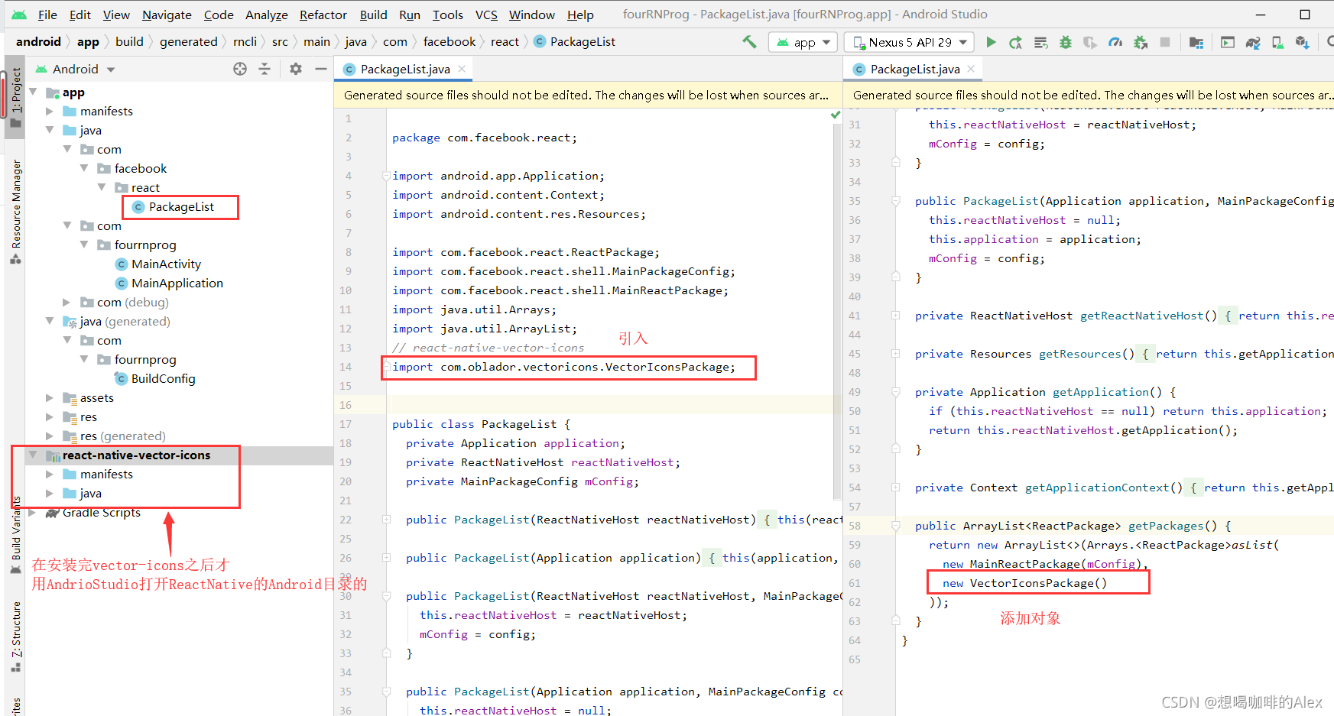
Task: Open Resource Manager side tab
Action: (x=15, y=212)
